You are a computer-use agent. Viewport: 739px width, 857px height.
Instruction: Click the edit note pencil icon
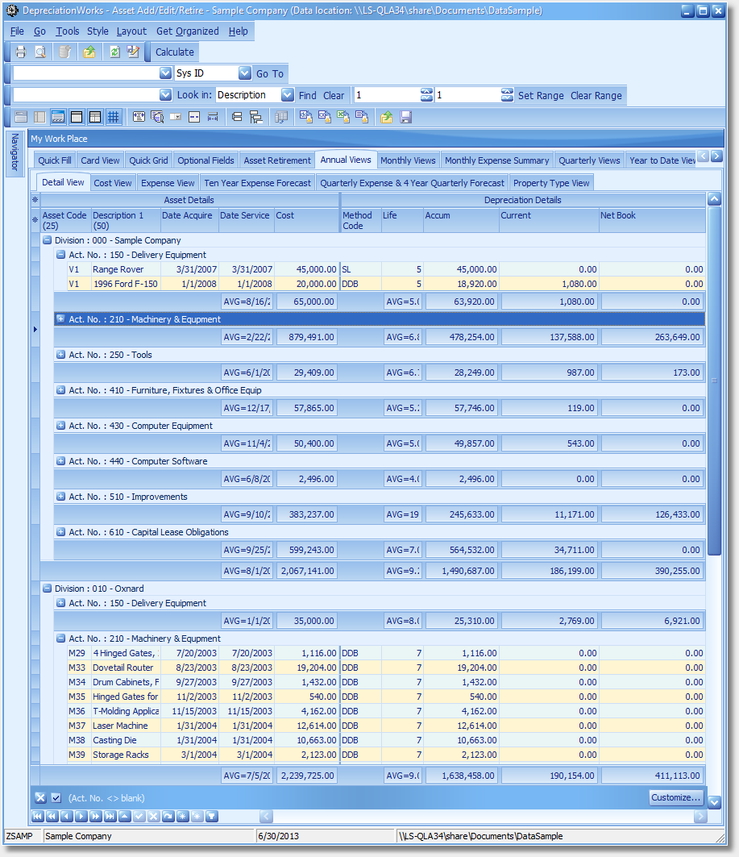coord(133,52)
